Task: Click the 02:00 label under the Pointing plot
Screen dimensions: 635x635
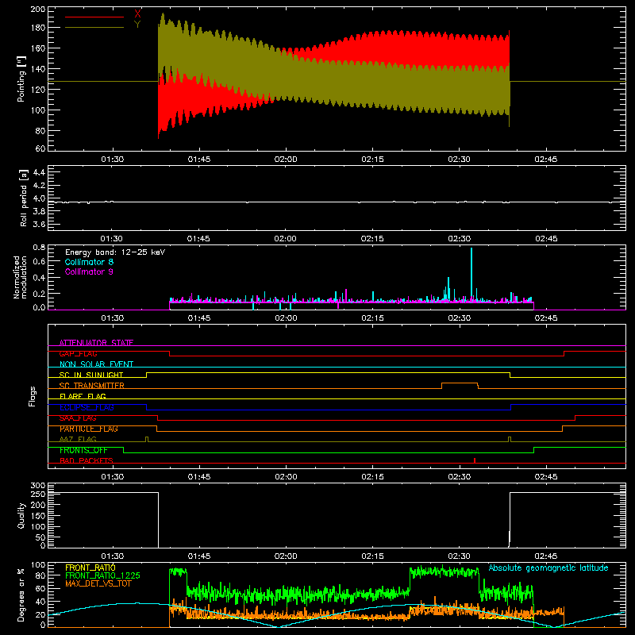Action: 286,160
